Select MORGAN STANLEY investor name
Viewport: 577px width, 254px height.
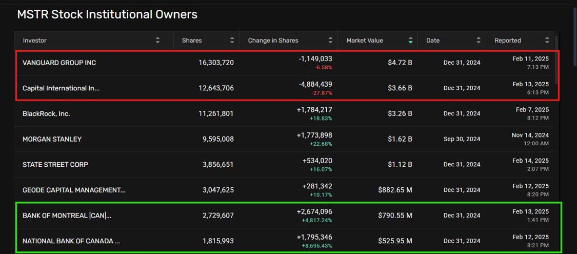pos(52,139)
